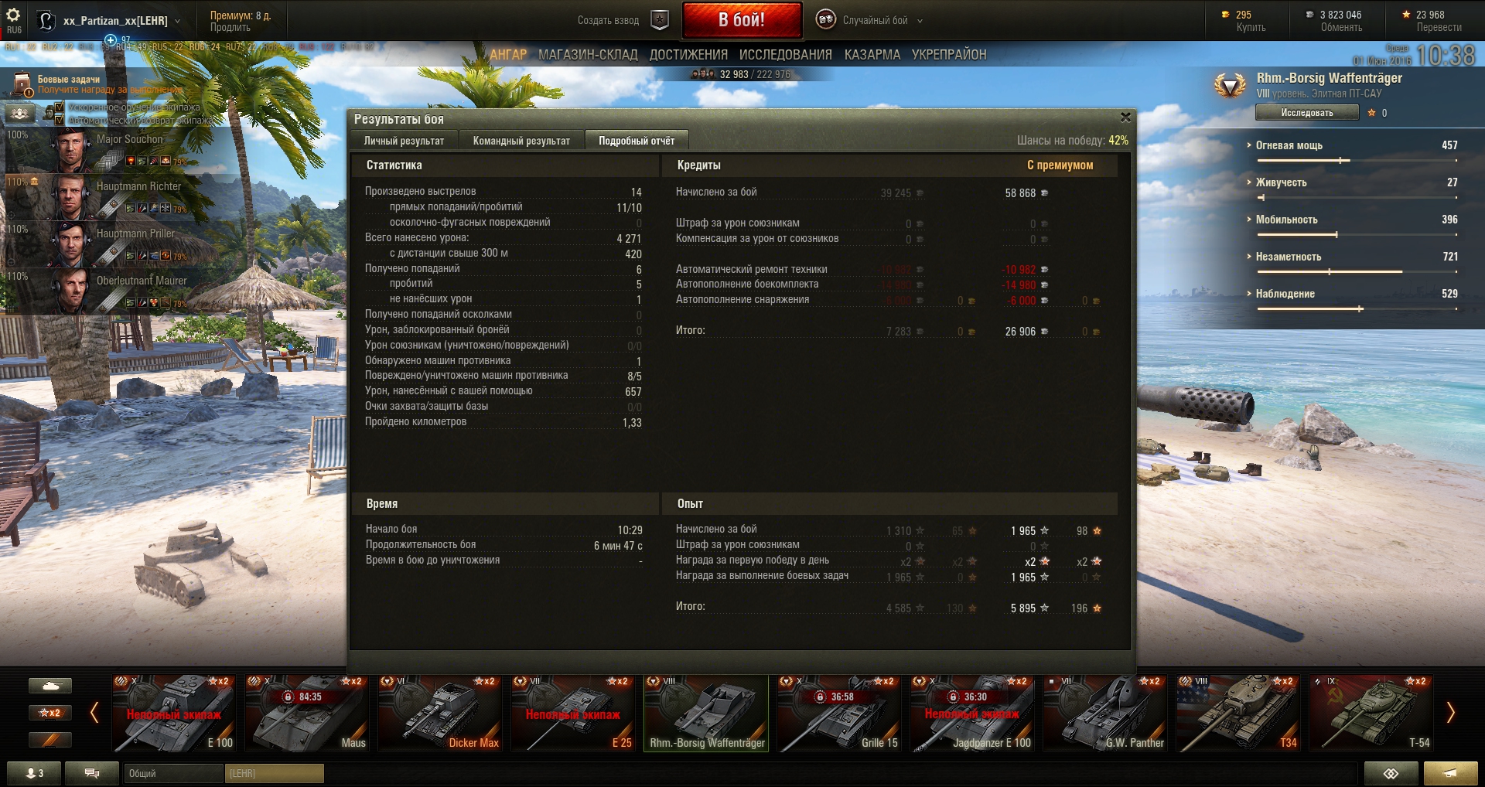Viewport: 1485px width, 787px height.
Task: Click the battles counter icon near 32 983
Action: (702, 74)
